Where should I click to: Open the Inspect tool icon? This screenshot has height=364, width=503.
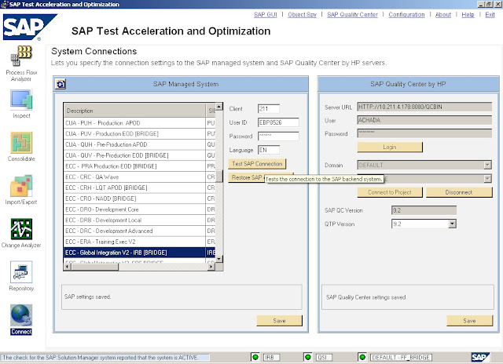click(x=21, y=100)
